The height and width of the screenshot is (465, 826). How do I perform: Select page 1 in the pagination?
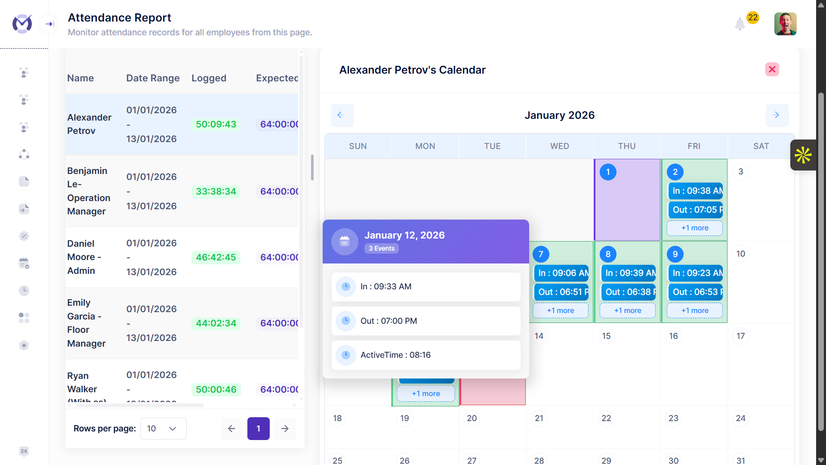click(x=258, y=428)
